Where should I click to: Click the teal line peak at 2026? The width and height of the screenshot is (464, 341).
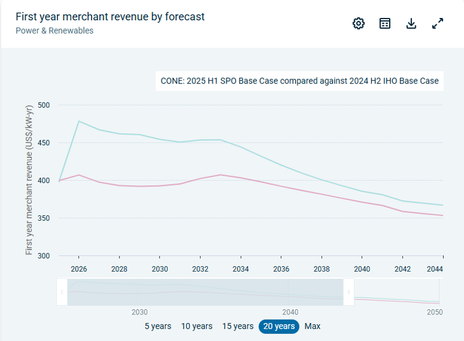(x=79, y=121)
